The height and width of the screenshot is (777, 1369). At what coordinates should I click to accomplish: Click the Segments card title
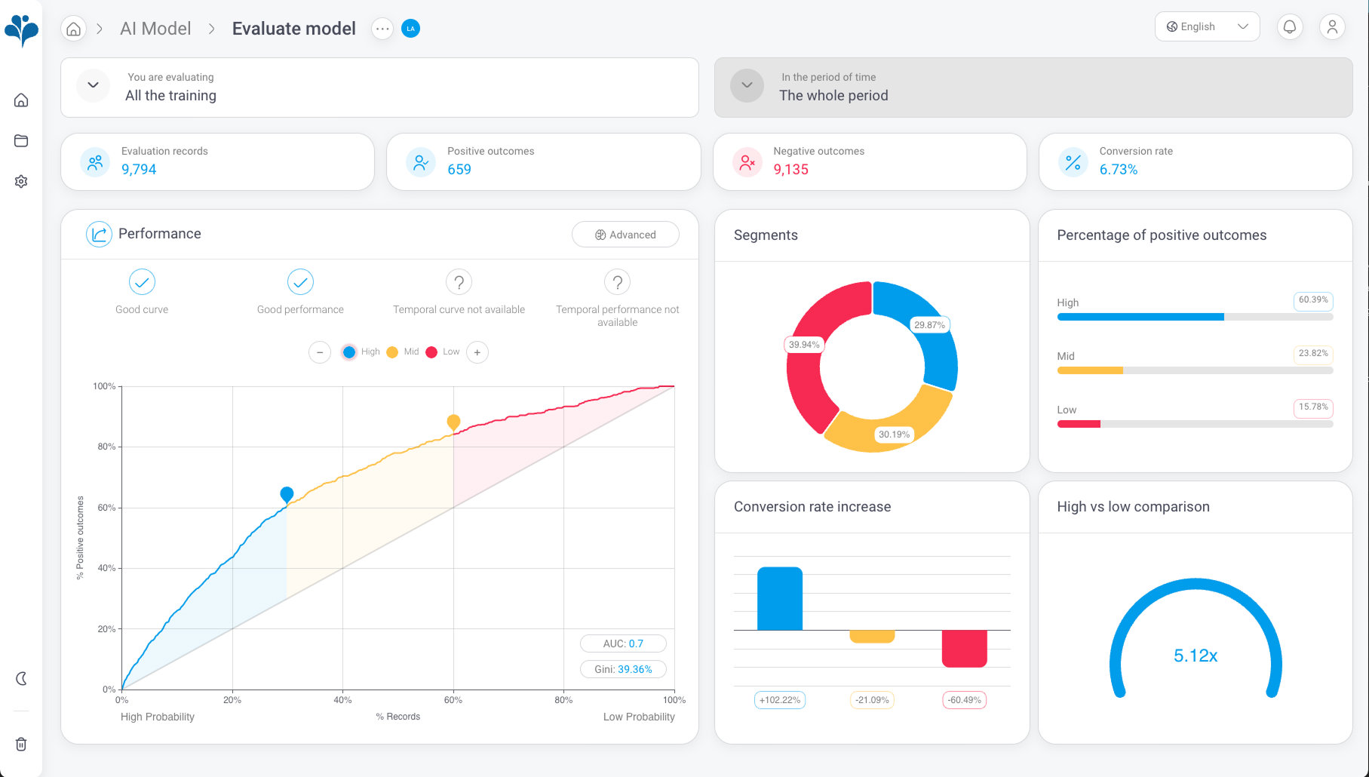(x=766, y=235)
